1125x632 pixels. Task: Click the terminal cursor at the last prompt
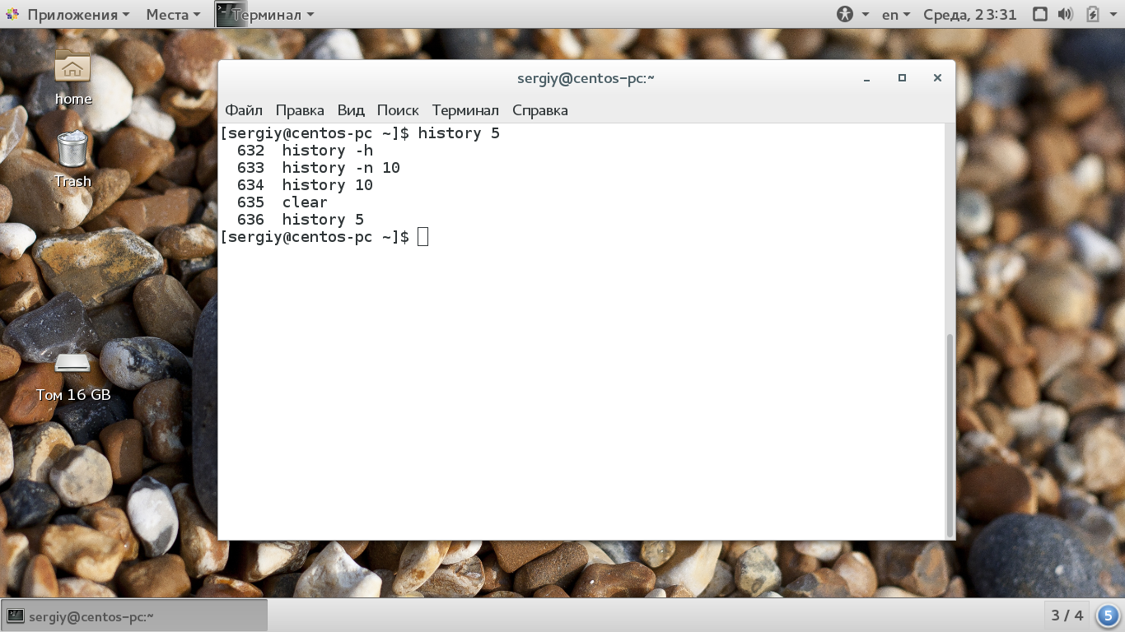pos(422,237)
